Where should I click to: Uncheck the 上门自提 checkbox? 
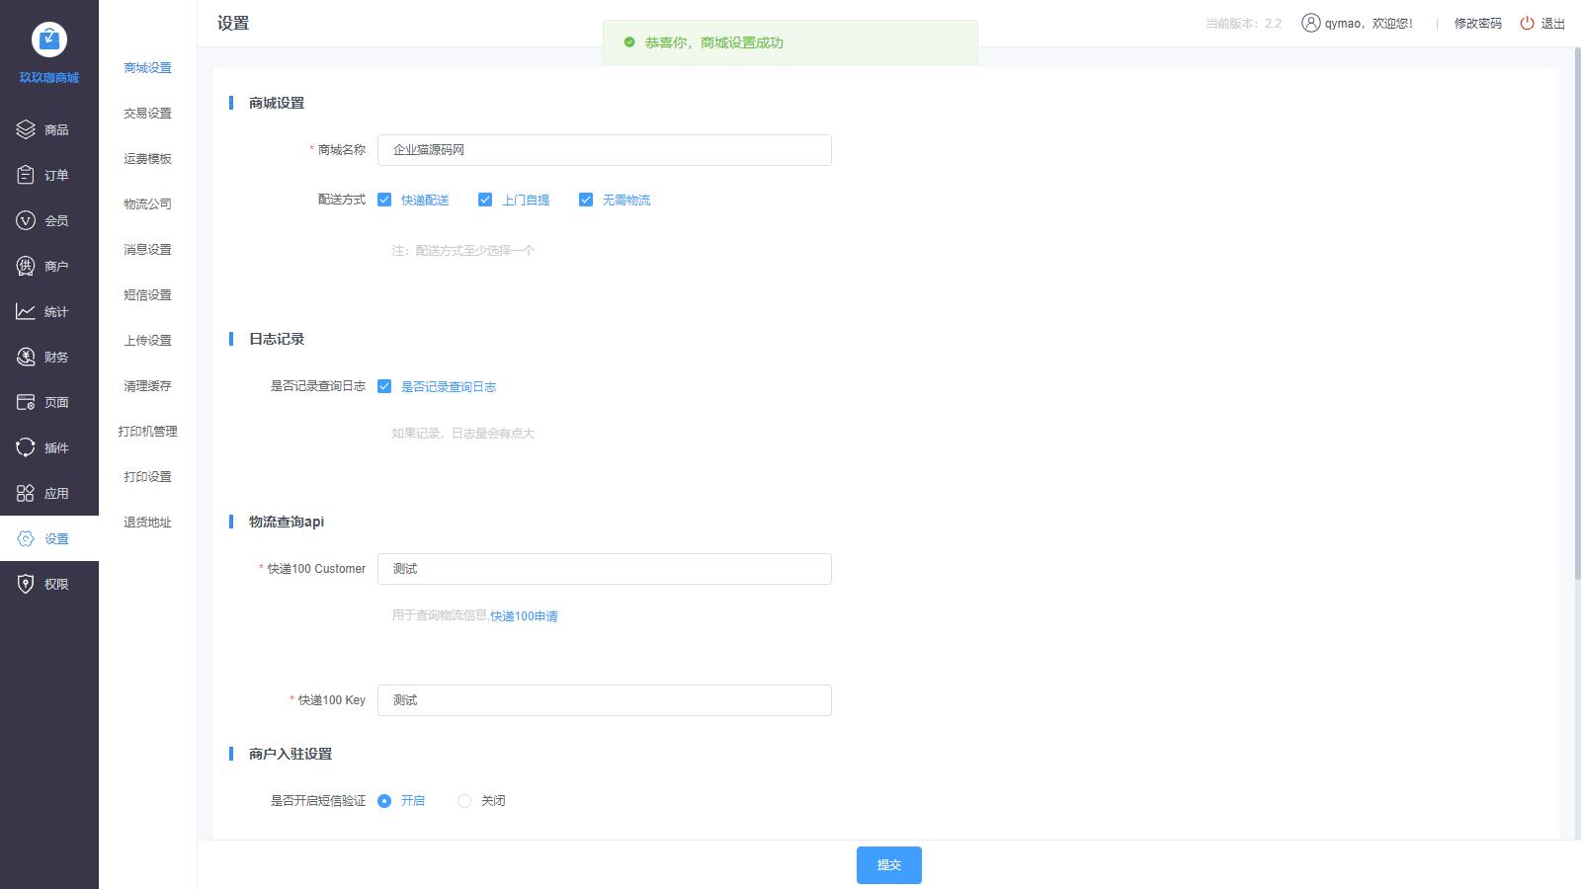click(485, 200)
